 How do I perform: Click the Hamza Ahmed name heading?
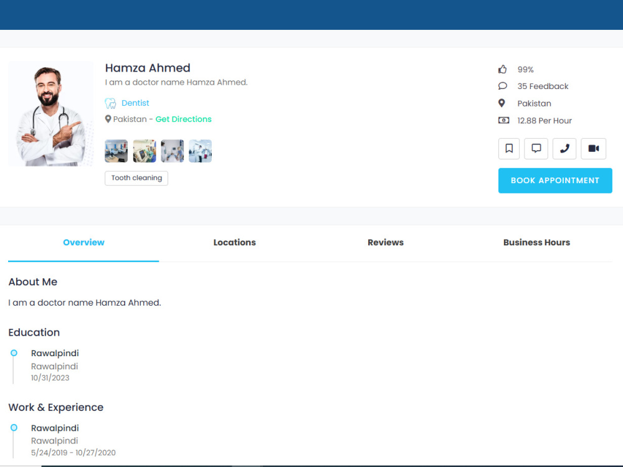pos(148,68)
